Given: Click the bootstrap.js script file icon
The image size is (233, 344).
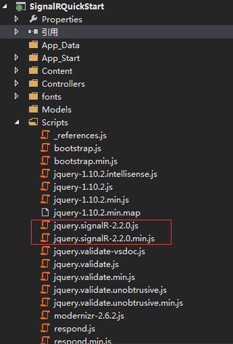Looking at the screenshot, I should coord(45,148).
